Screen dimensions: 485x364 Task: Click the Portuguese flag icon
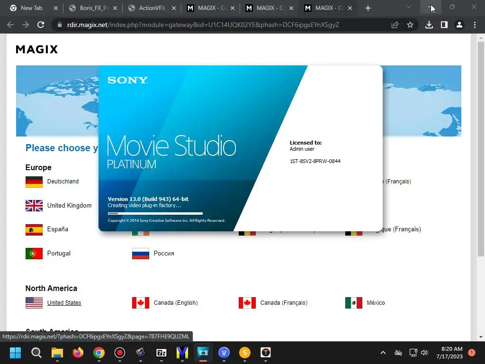tap(34, 254)
